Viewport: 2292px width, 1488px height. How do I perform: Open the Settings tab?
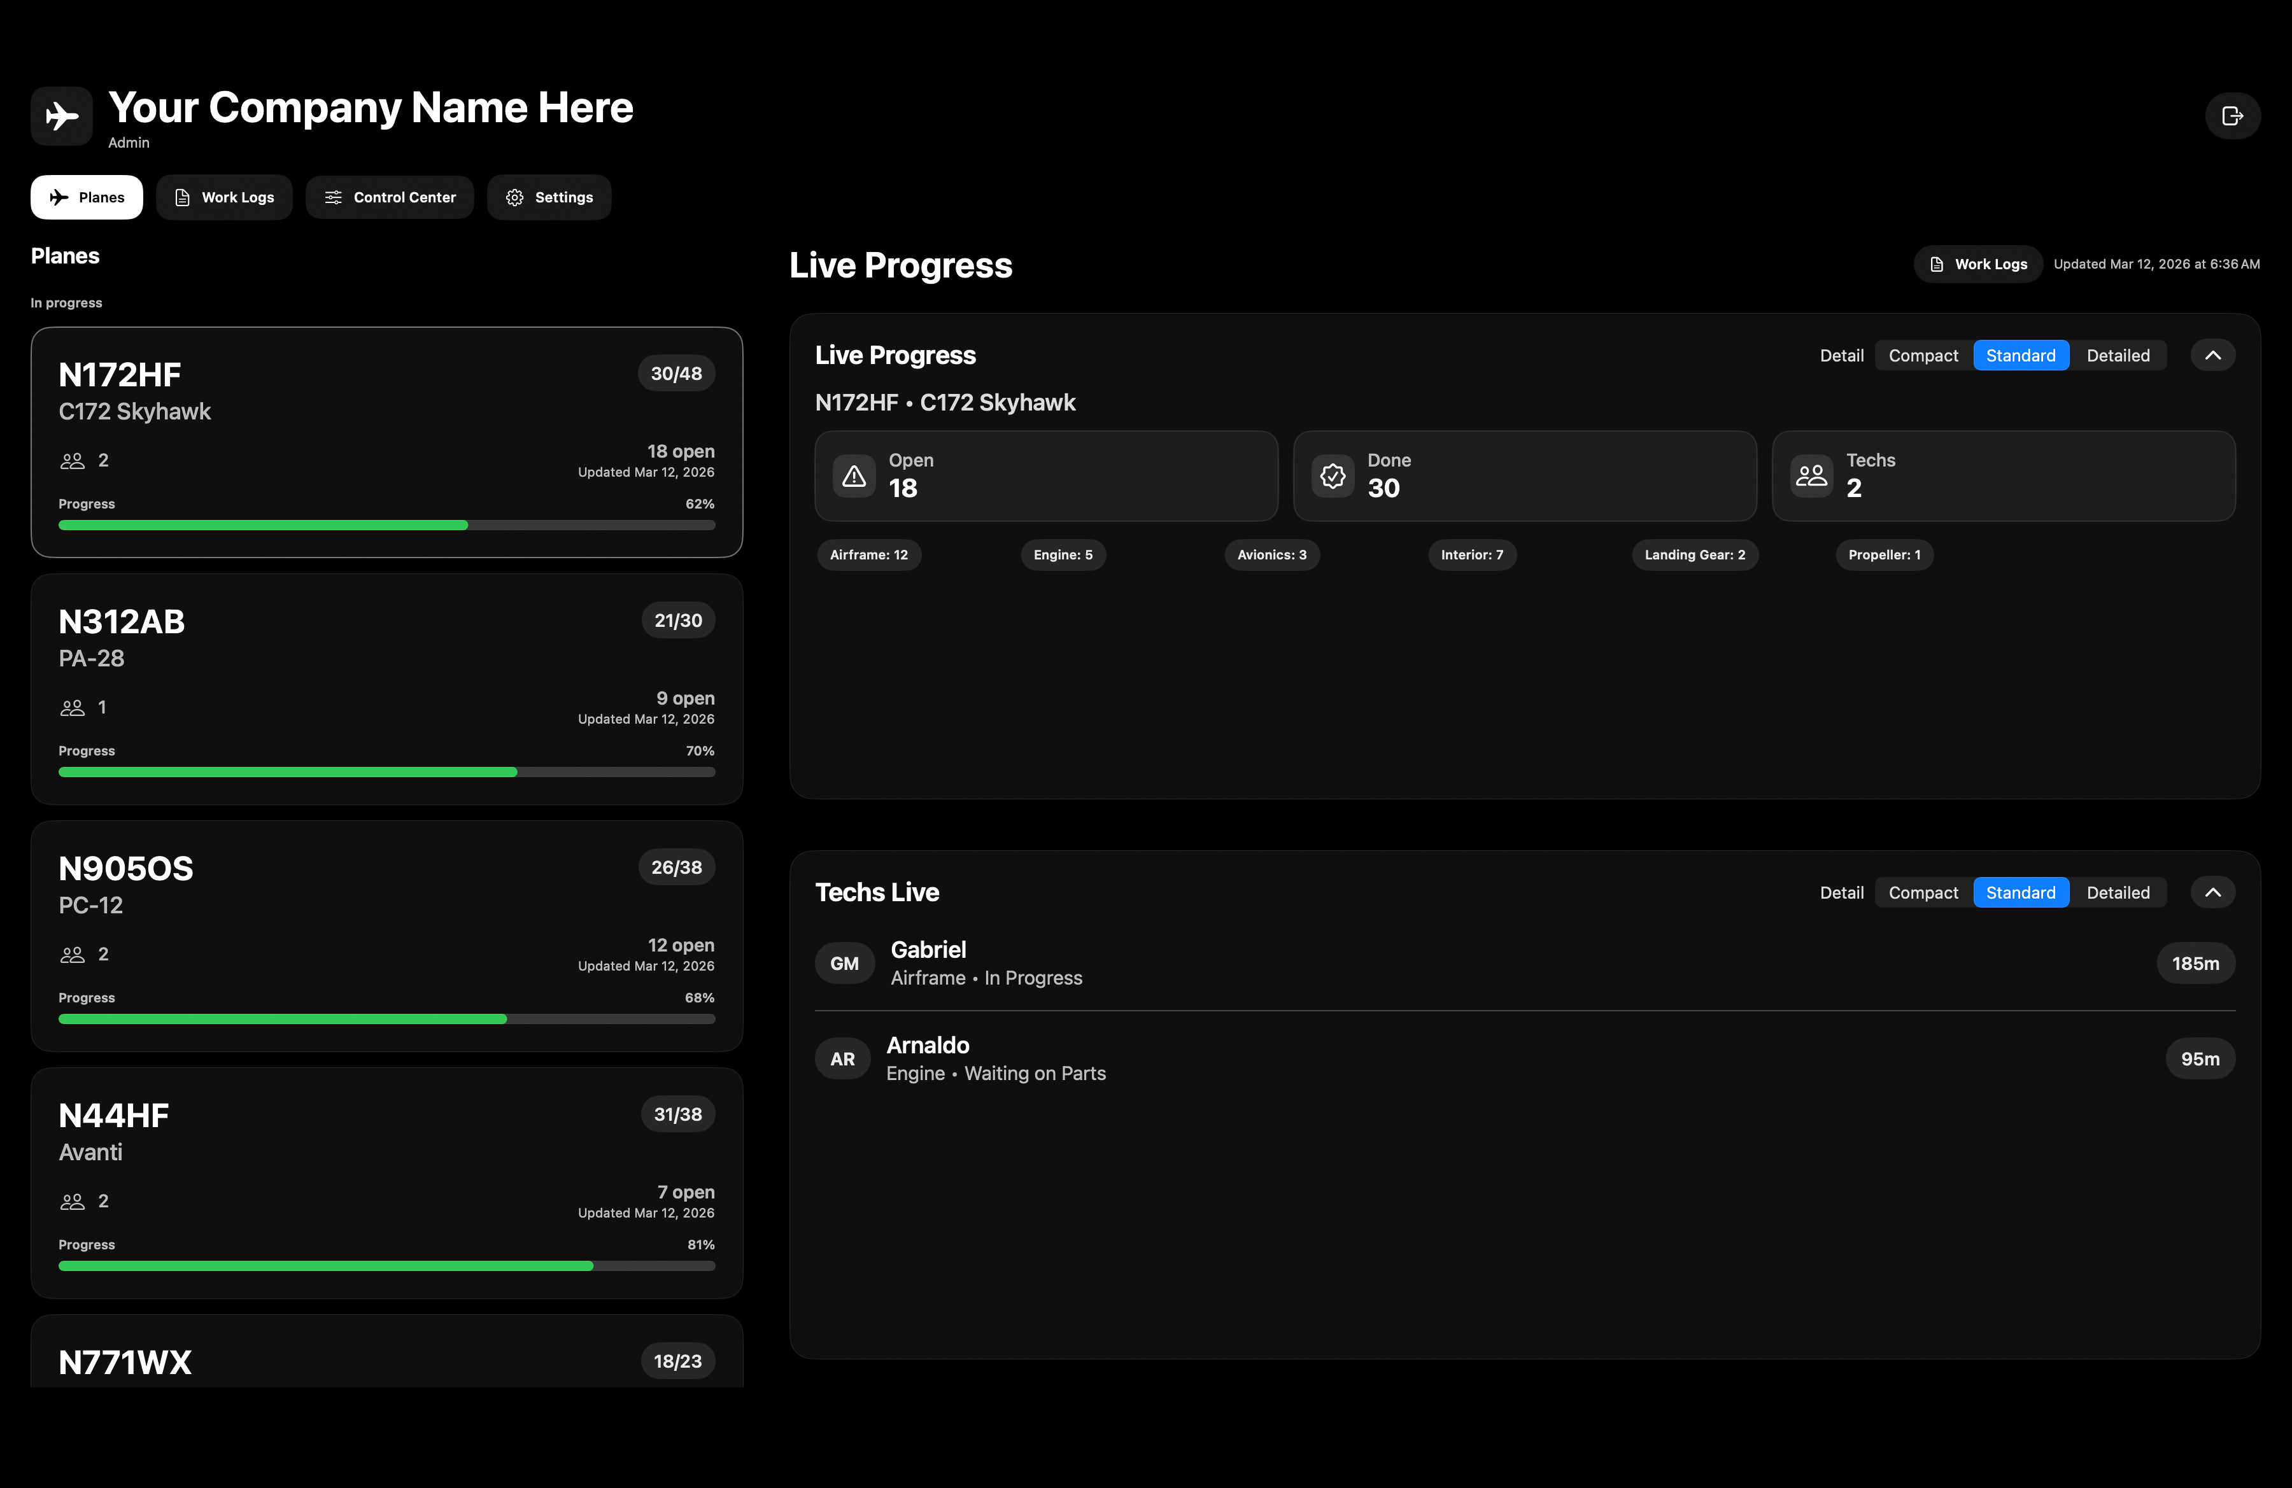tap(549, 197)
